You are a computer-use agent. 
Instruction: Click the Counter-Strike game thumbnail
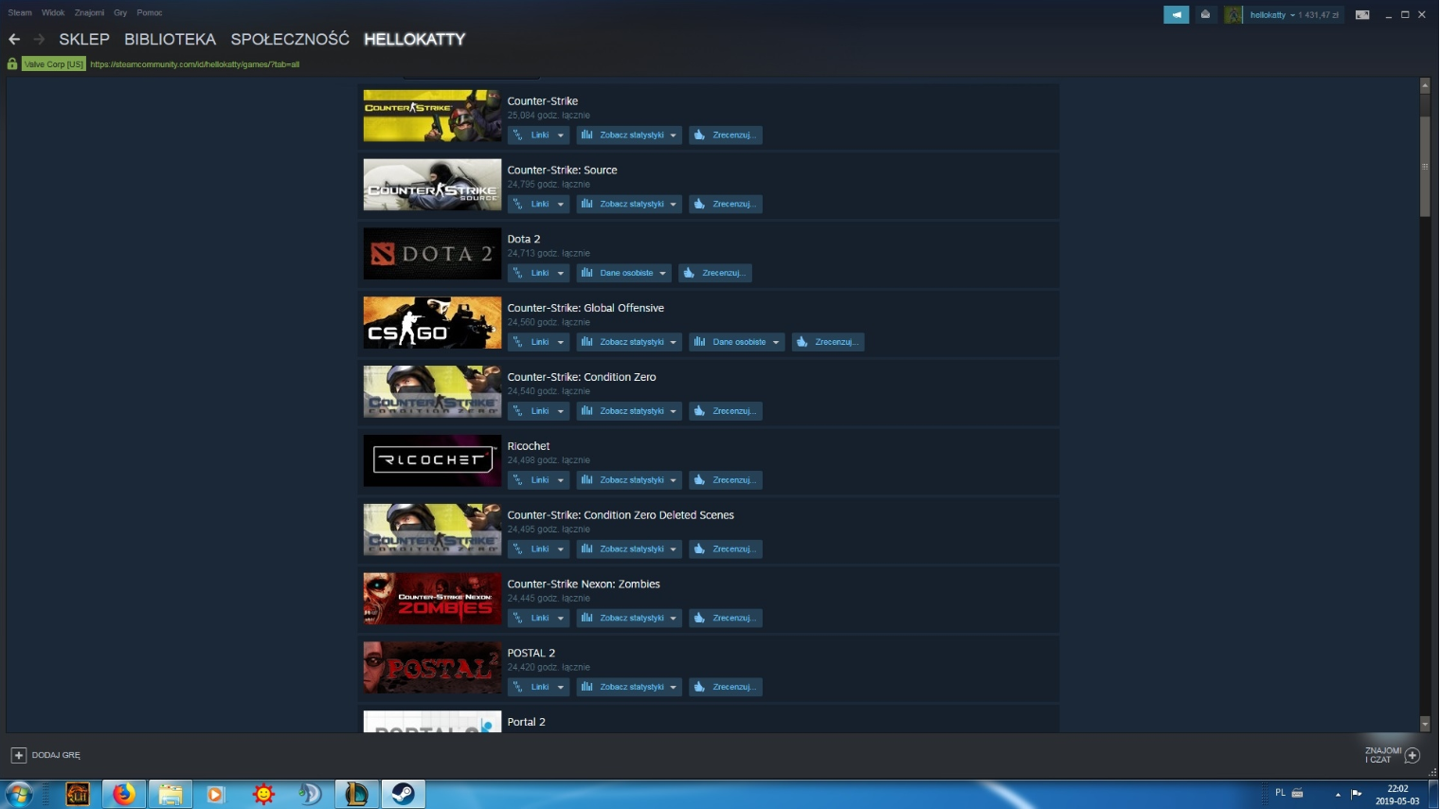click(x=432, y=116)
